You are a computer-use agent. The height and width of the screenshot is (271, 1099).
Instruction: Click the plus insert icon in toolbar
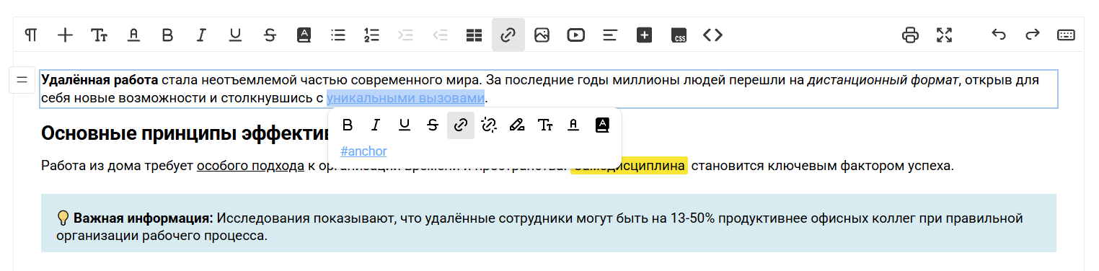[65, 35]
